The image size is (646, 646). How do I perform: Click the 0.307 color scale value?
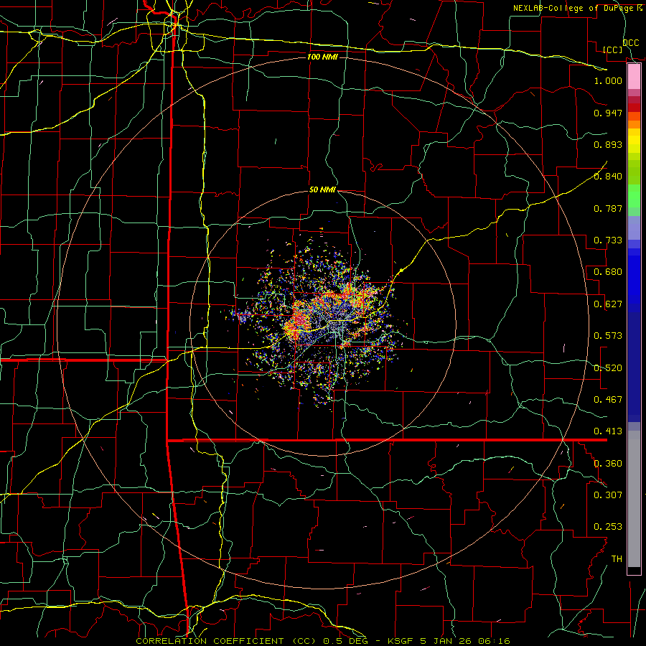608,495
